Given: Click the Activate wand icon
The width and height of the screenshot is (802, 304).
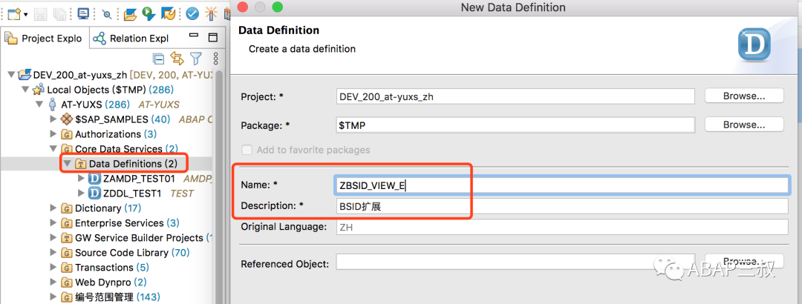Looking at the screenshot, I should tap(211, 14).
